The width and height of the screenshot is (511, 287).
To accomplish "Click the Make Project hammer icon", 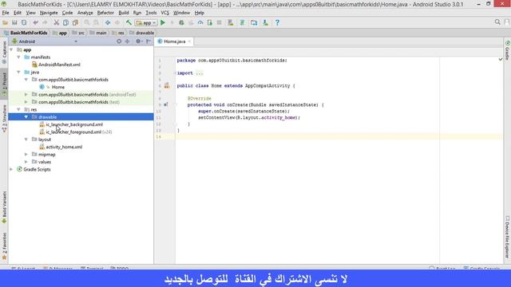I will click(129, 22).
